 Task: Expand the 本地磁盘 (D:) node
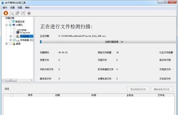[x=11, y=40]
